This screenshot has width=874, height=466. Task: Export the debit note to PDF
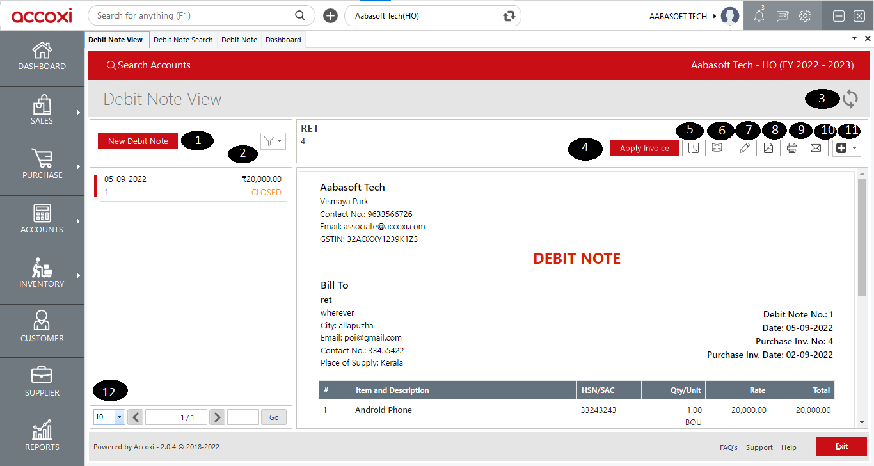768,148
